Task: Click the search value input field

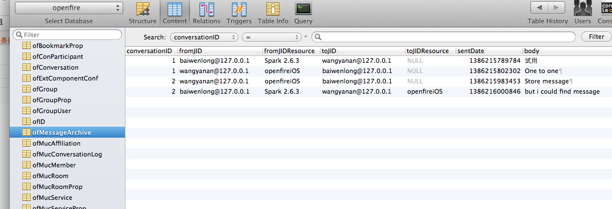Action: (443, 37)
